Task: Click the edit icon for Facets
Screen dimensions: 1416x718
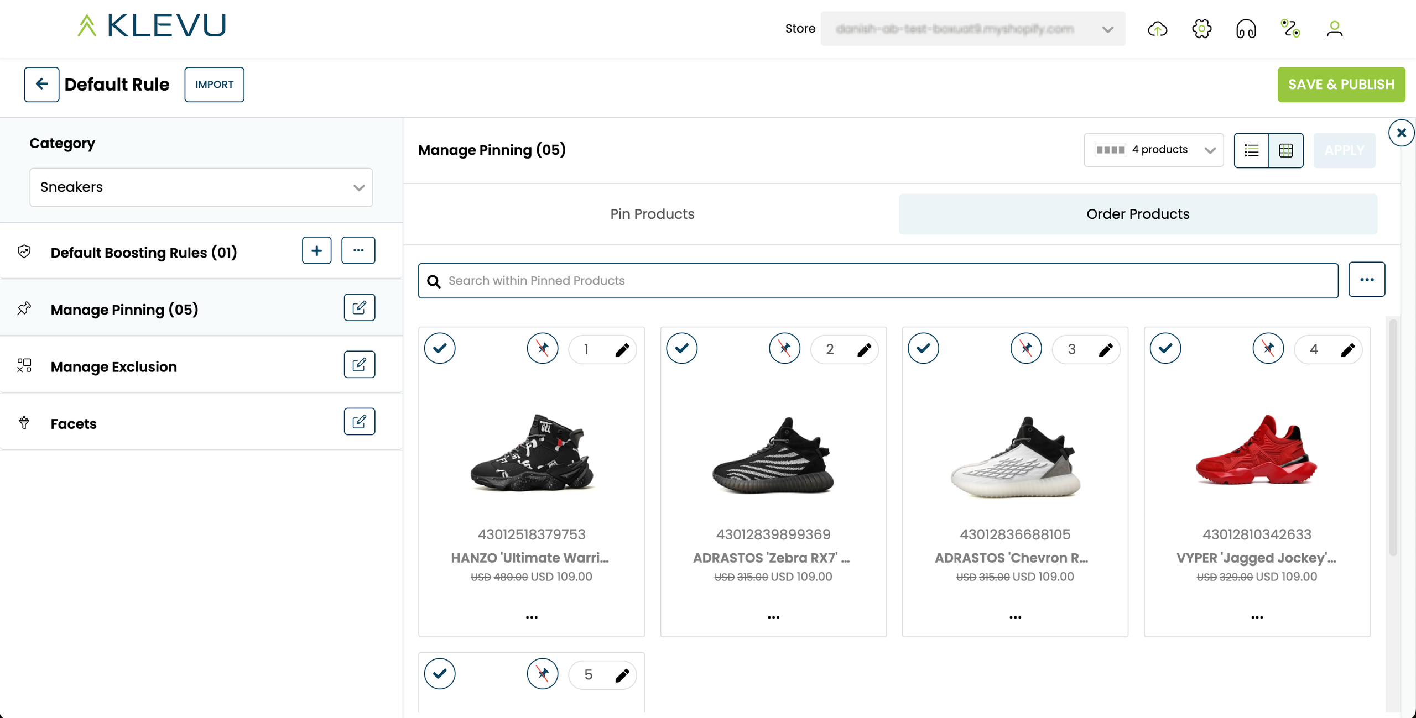Action: (359, 422)
